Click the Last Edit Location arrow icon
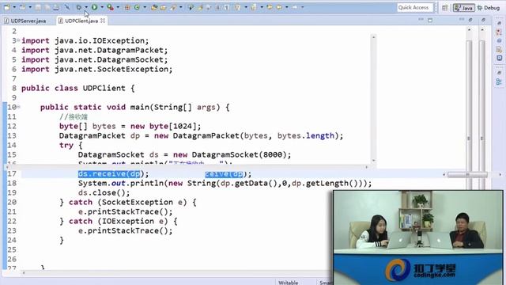Image resolution: width=506 pixels, height=285 pixels. point(269,7)
